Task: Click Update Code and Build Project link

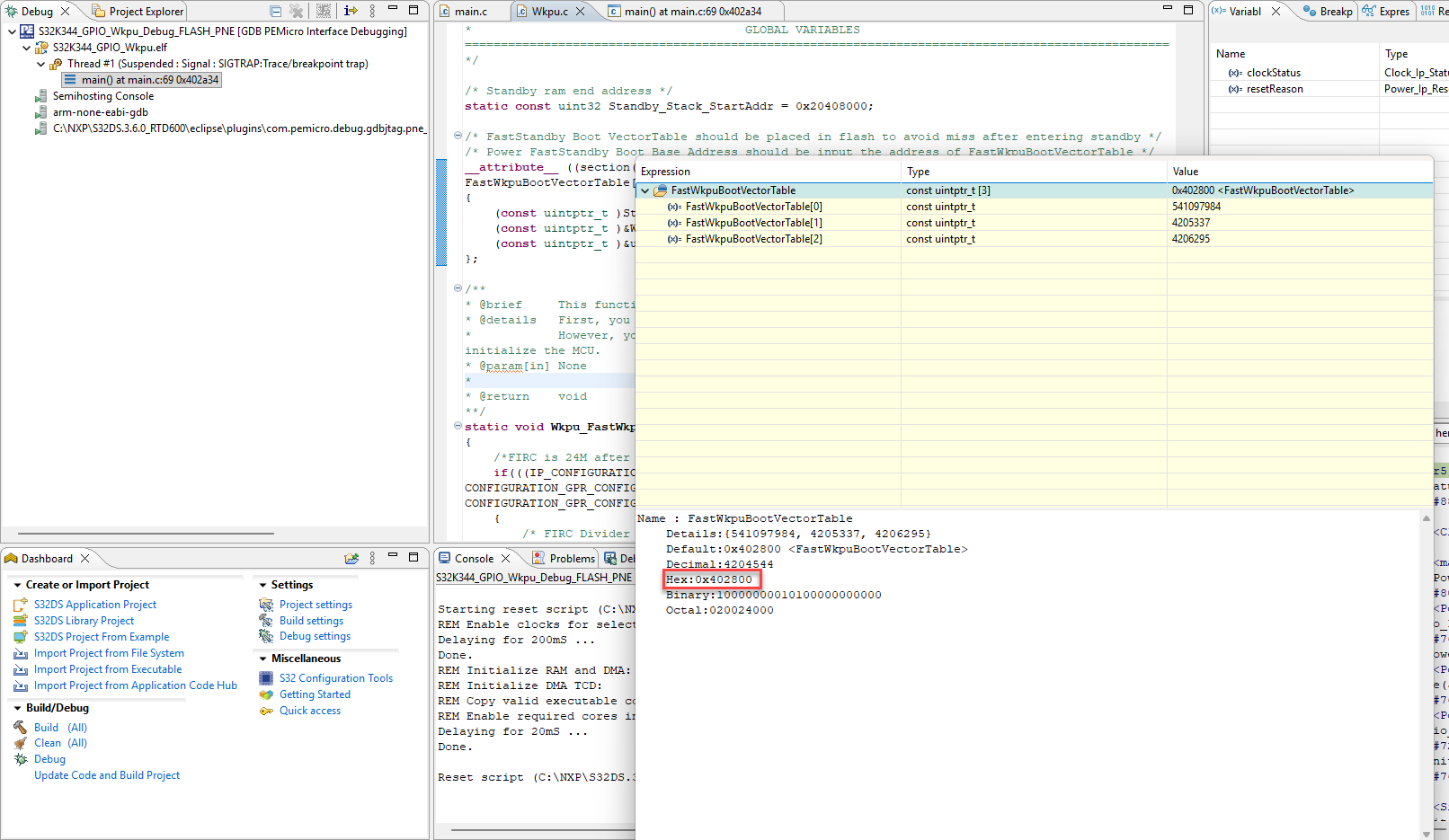Action: coord(107,775)
